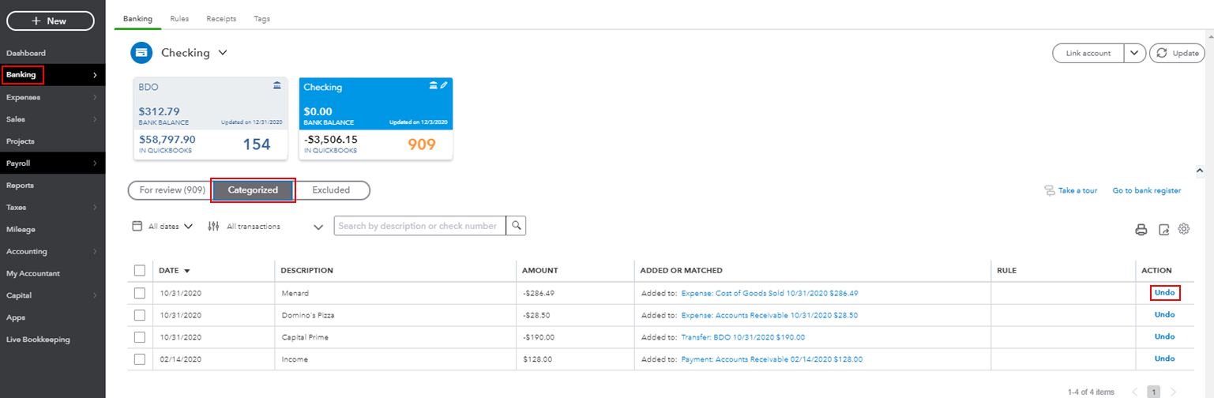Undo the Capital Prime transaction
The height and width of the screenshot is (398, 1214).
click(x=1164, y=336)
